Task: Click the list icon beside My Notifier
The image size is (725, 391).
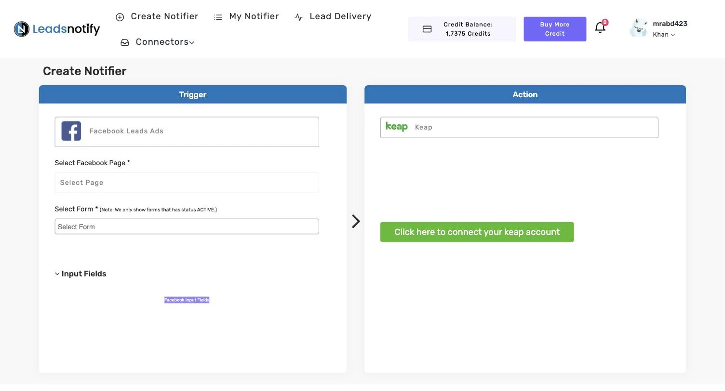Action: pos(218,17)
